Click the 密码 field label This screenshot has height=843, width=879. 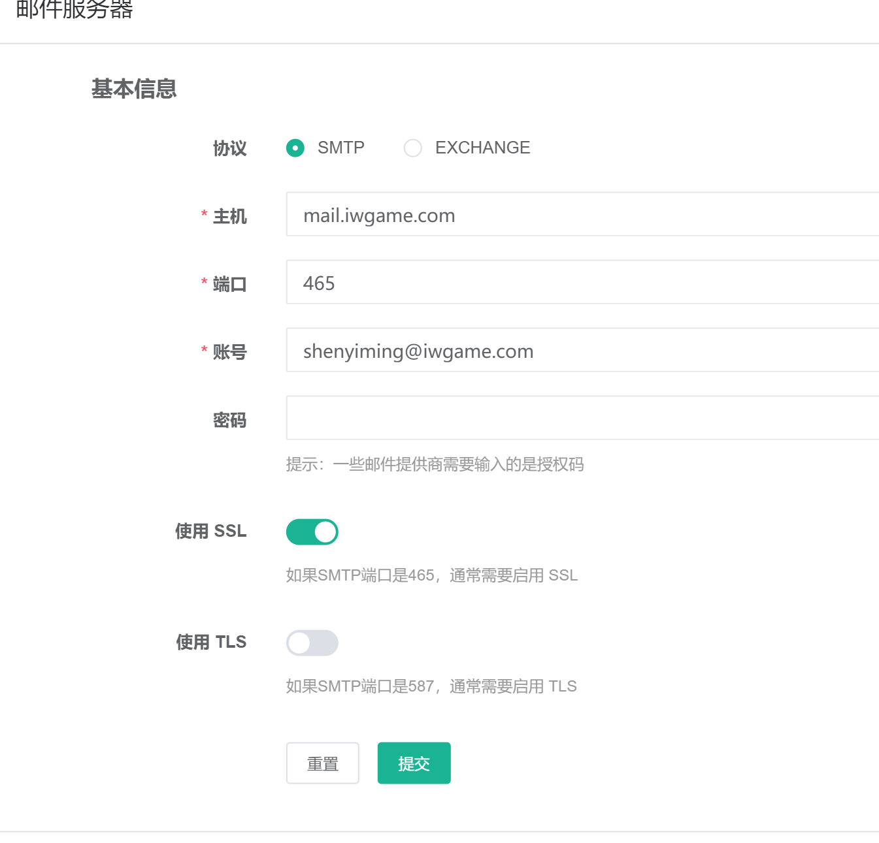pos(230,420)
